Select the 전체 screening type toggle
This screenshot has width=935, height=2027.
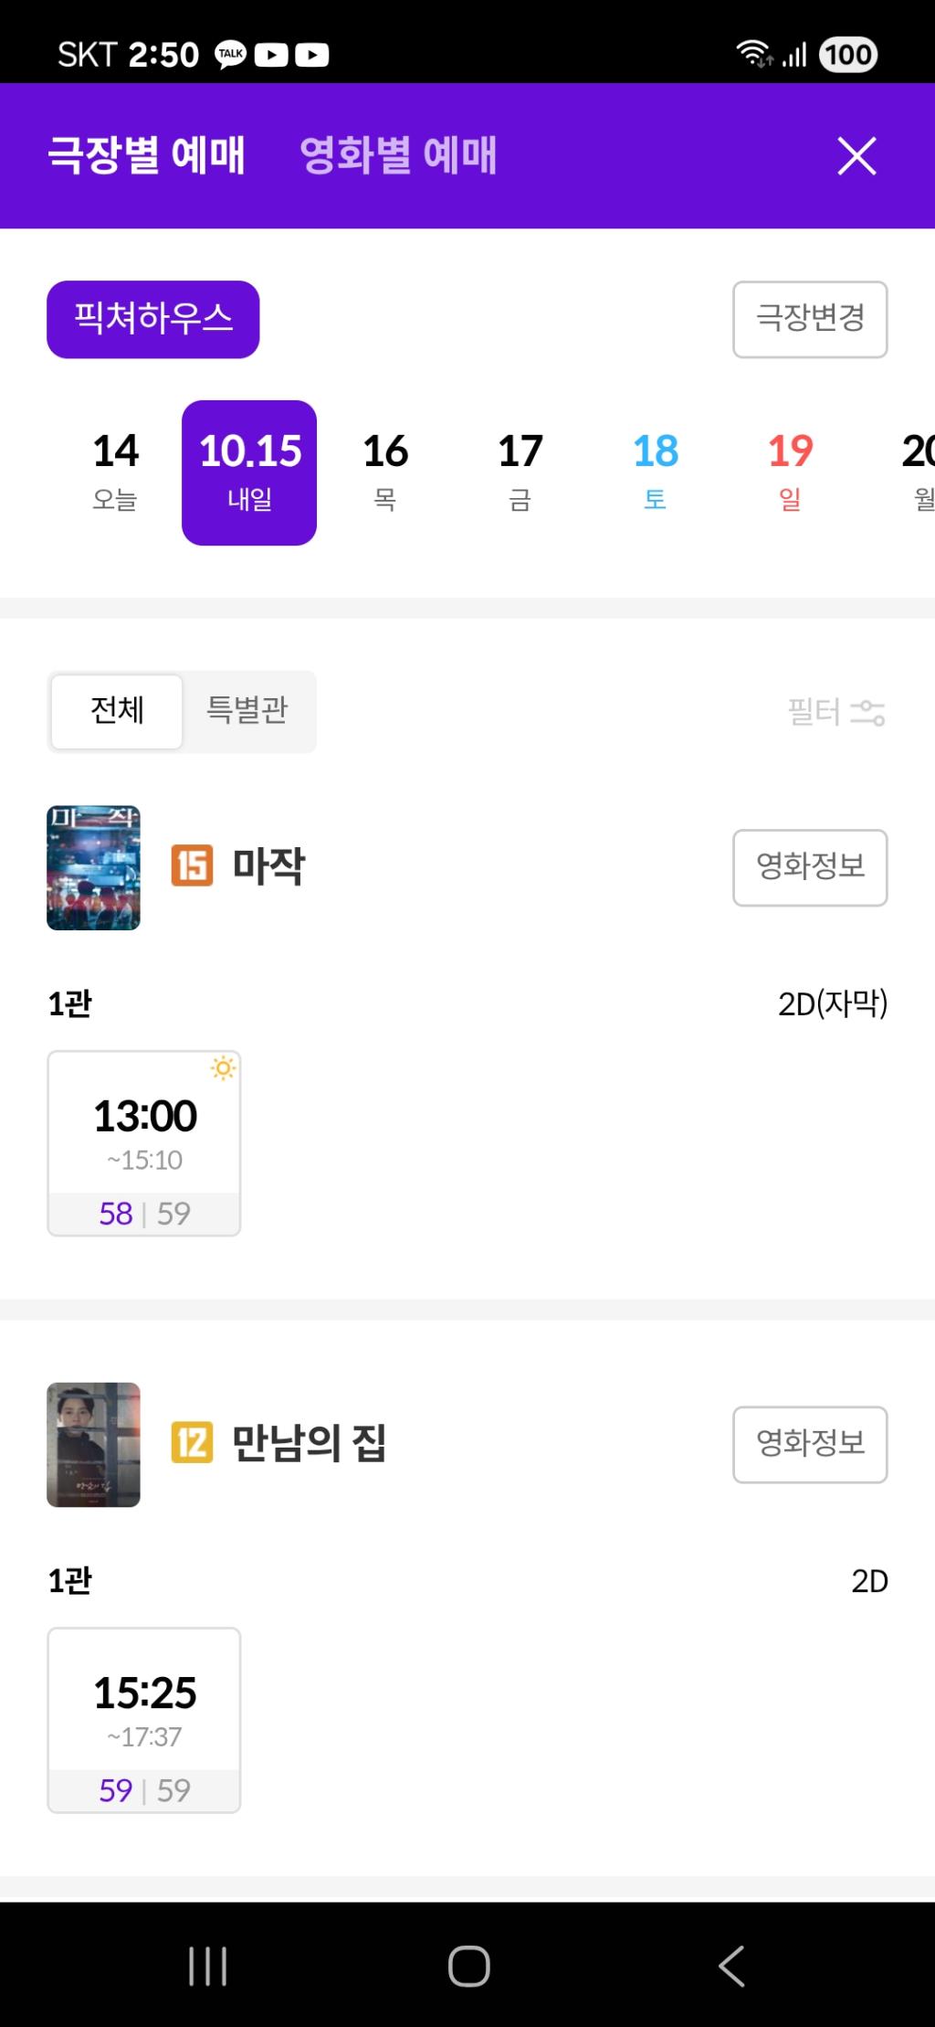[117, 711]
